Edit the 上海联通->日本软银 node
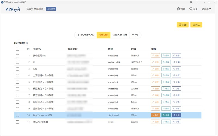218x136 pixels. tap(166, 75)
